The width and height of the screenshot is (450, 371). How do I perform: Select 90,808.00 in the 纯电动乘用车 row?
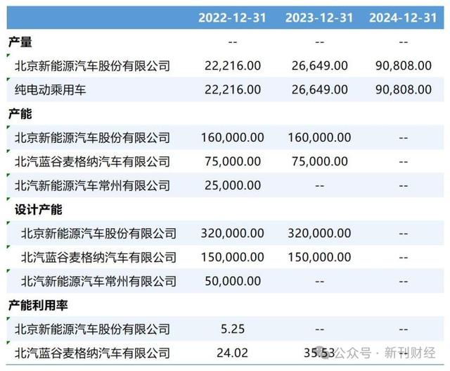[x=404, y=89]
